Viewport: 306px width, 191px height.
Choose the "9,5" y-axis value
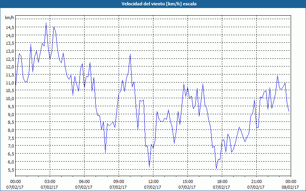point(11,107)
